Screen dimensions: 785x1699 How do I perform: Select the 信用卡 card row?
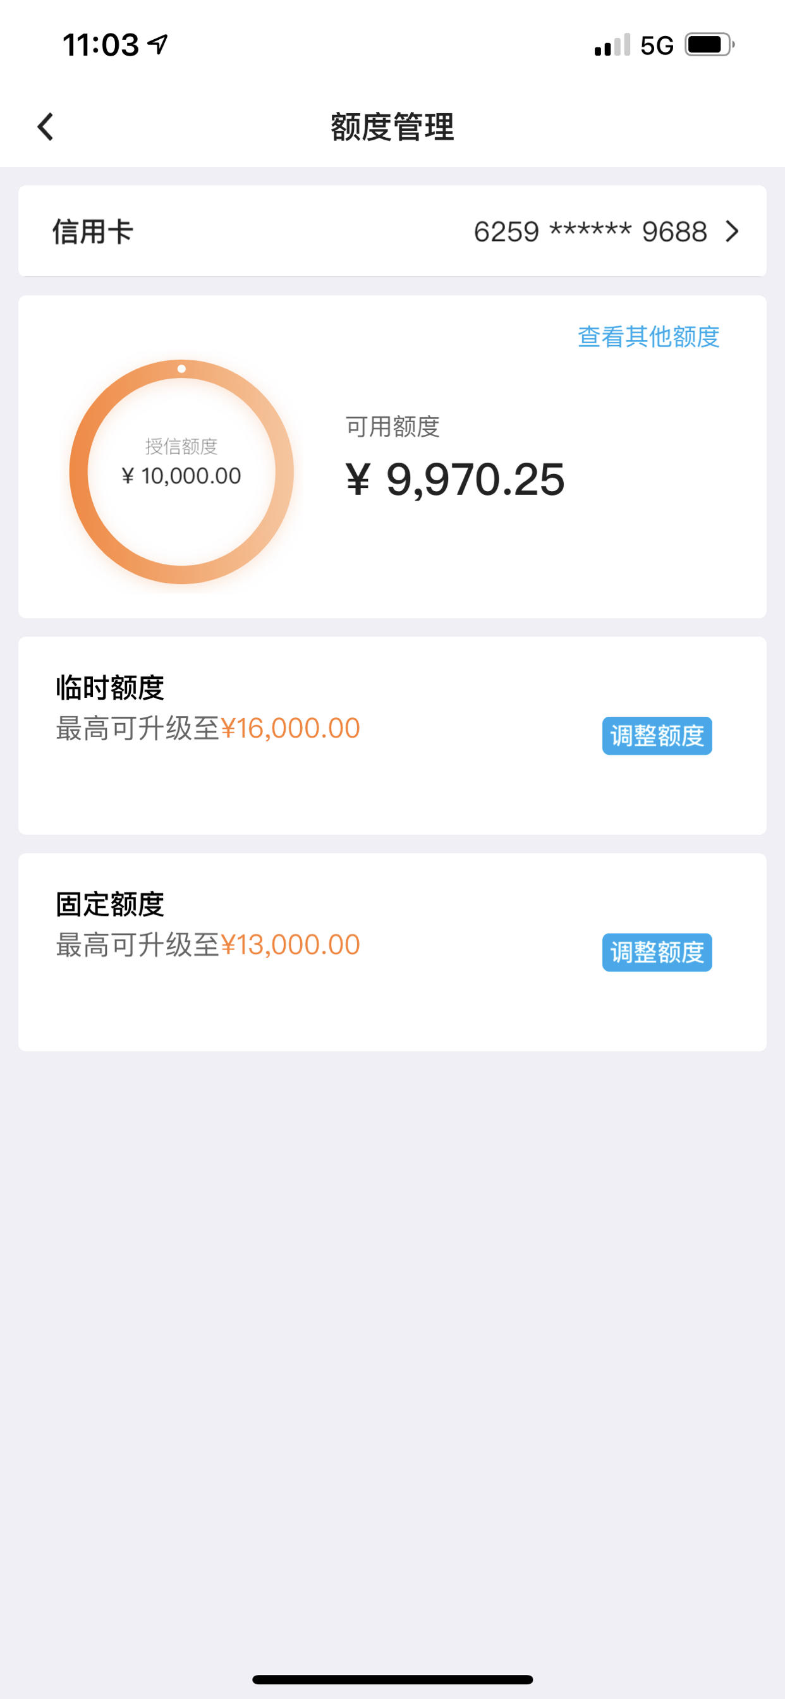click(392, 231)
